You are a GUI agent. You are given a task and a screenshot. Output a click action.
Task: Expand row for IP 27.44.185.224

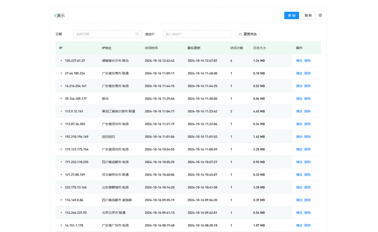(61, 73)
